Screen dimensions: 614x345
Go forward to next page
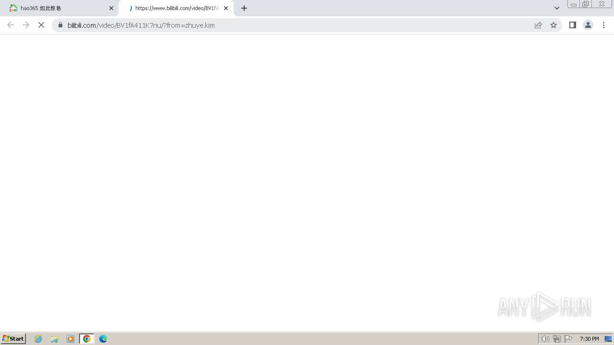tap(26, 25)
